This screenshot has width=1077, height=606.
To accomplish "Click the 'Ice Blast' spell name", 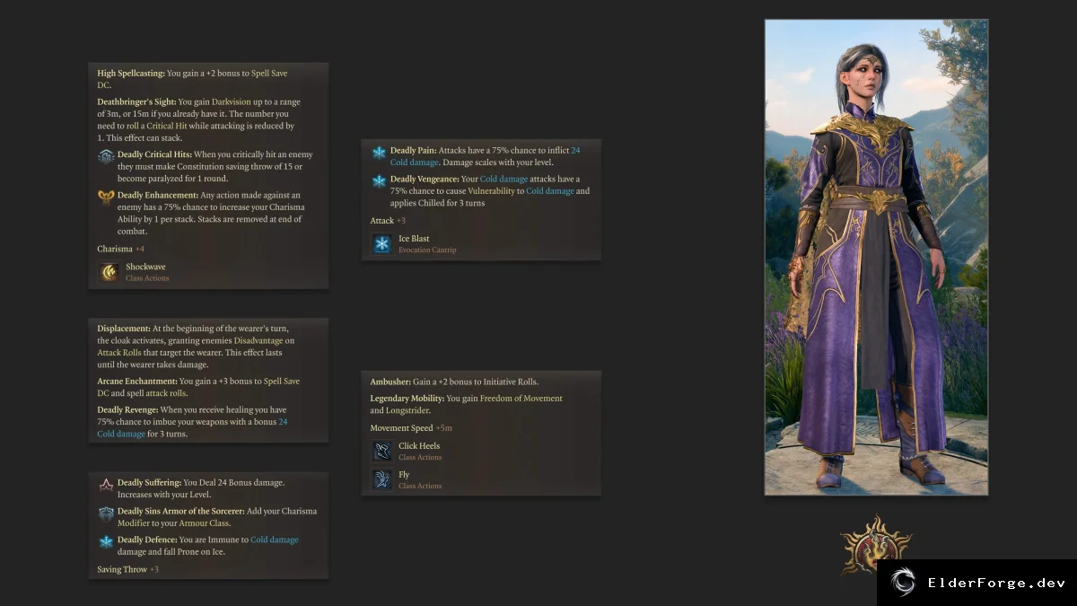I will (414, 239).
